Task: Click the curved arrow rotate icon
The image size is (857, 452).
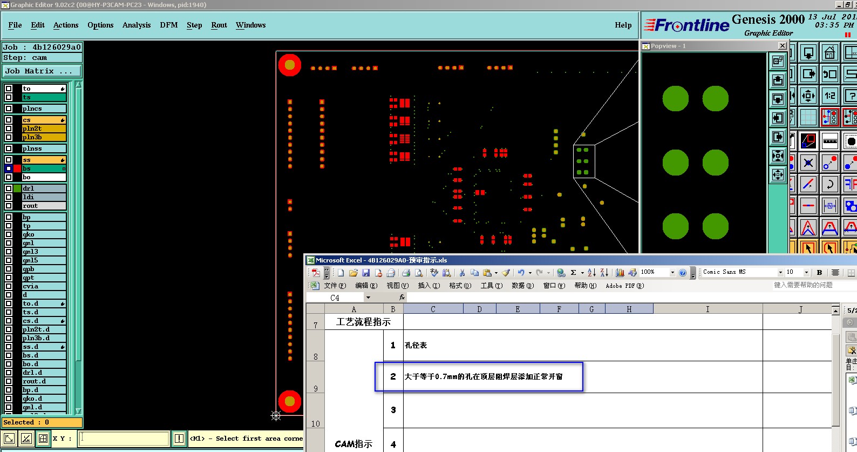Action: tap(829, 184)
